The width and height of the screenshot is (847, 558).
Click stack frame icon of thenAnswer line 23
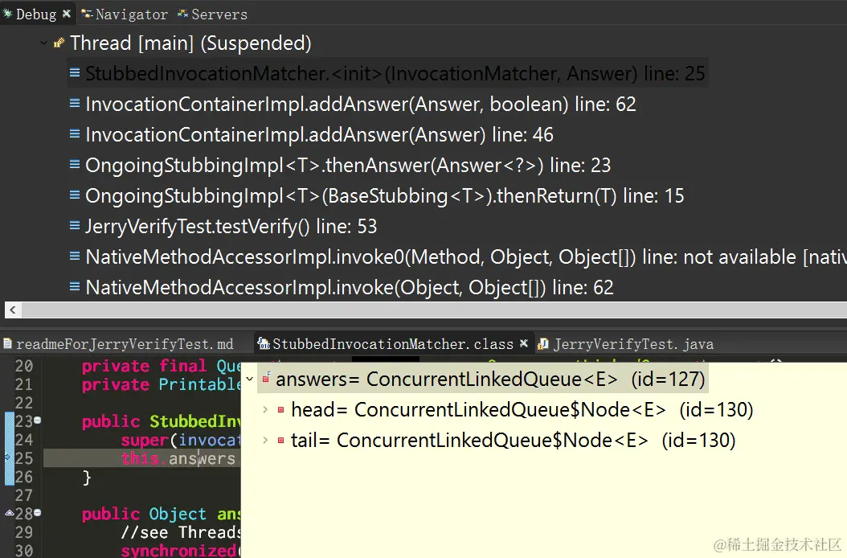75,164
